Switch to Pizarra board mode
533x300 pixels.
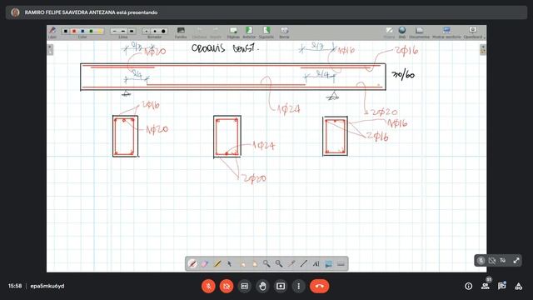click(x=389, y=32)
